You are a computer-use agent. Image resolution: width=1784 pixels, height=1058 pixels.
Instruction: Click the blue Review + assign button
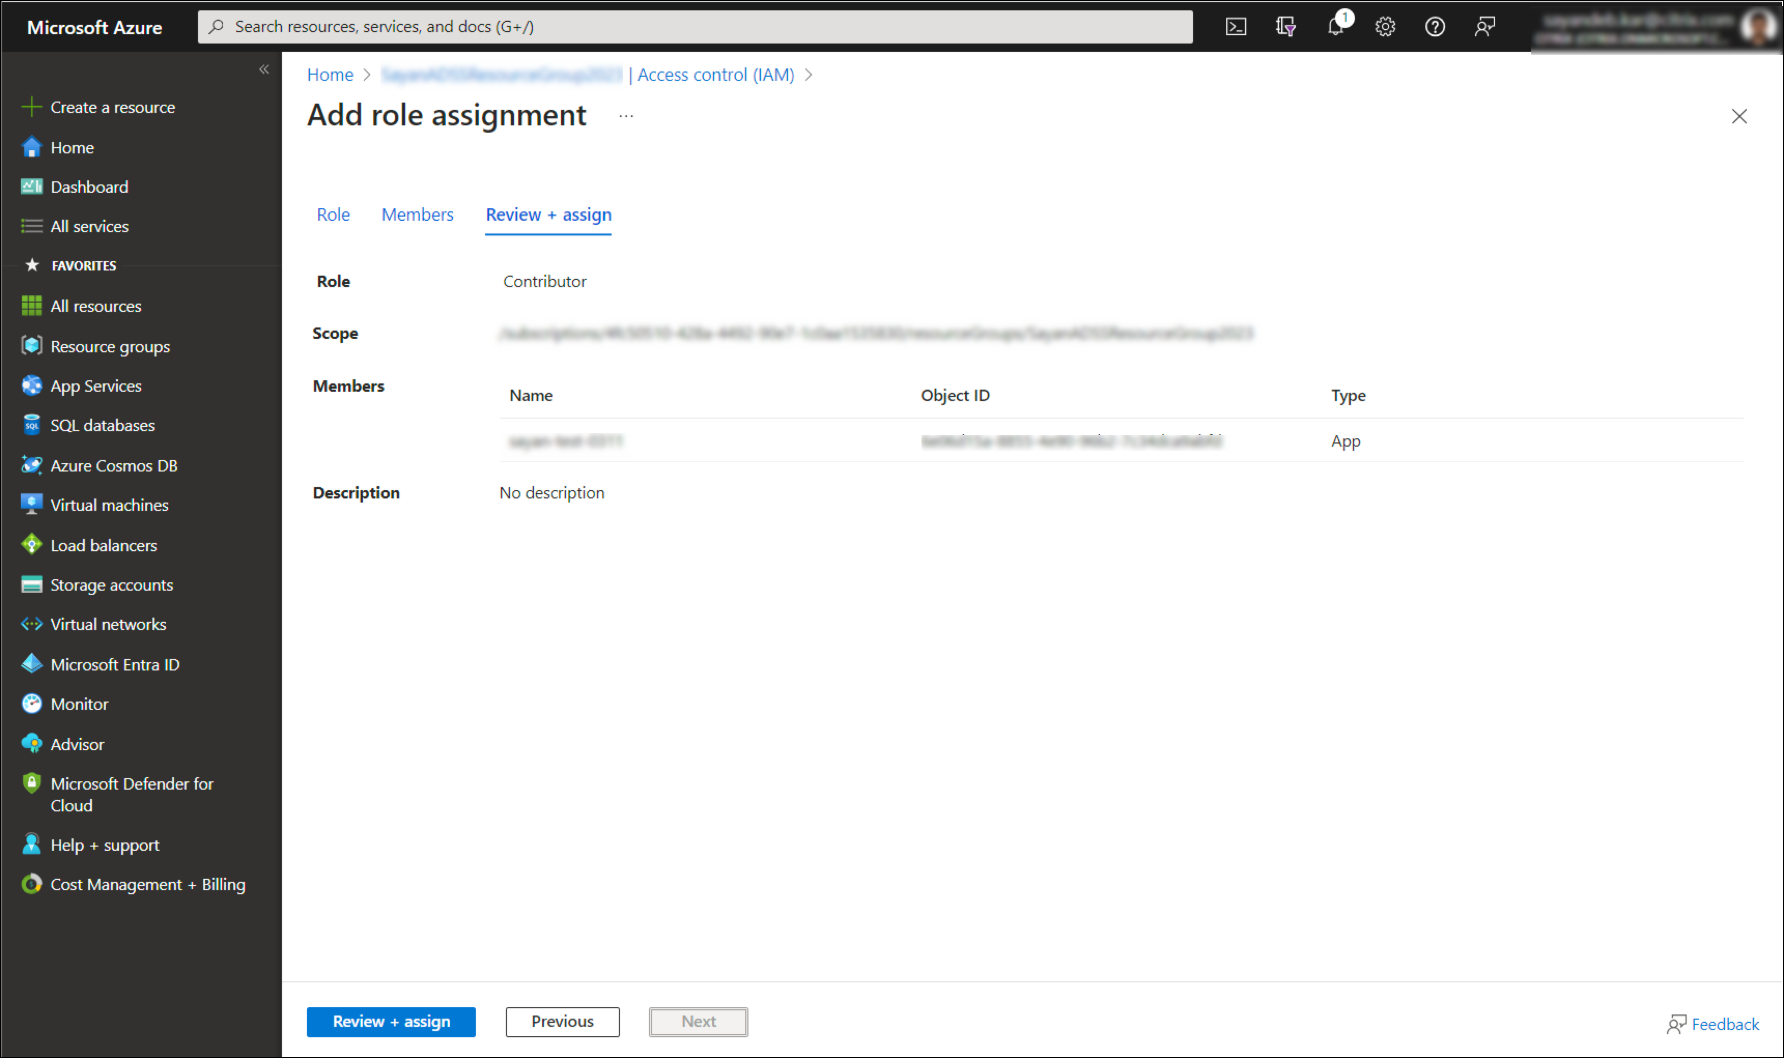391,1022
